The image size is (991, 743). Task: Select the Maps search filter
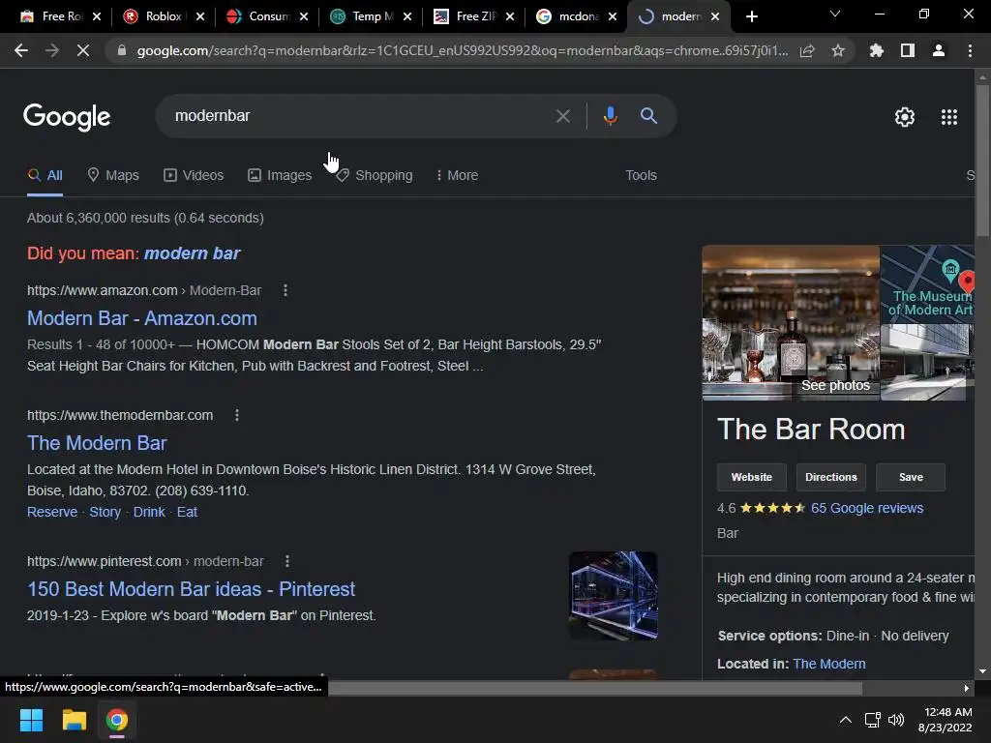[x=113, y=175]
